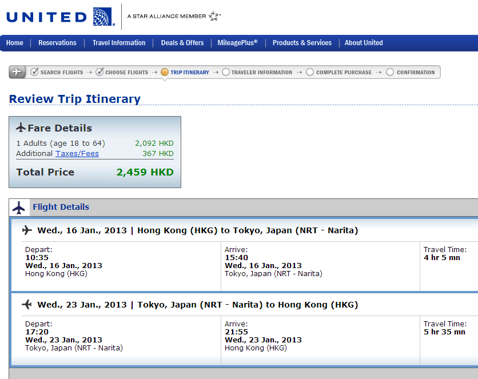Image resolution: width=478 pixels, height=379 pixels.
Task: Open the Taxes/Fees link
Action: 77,154
